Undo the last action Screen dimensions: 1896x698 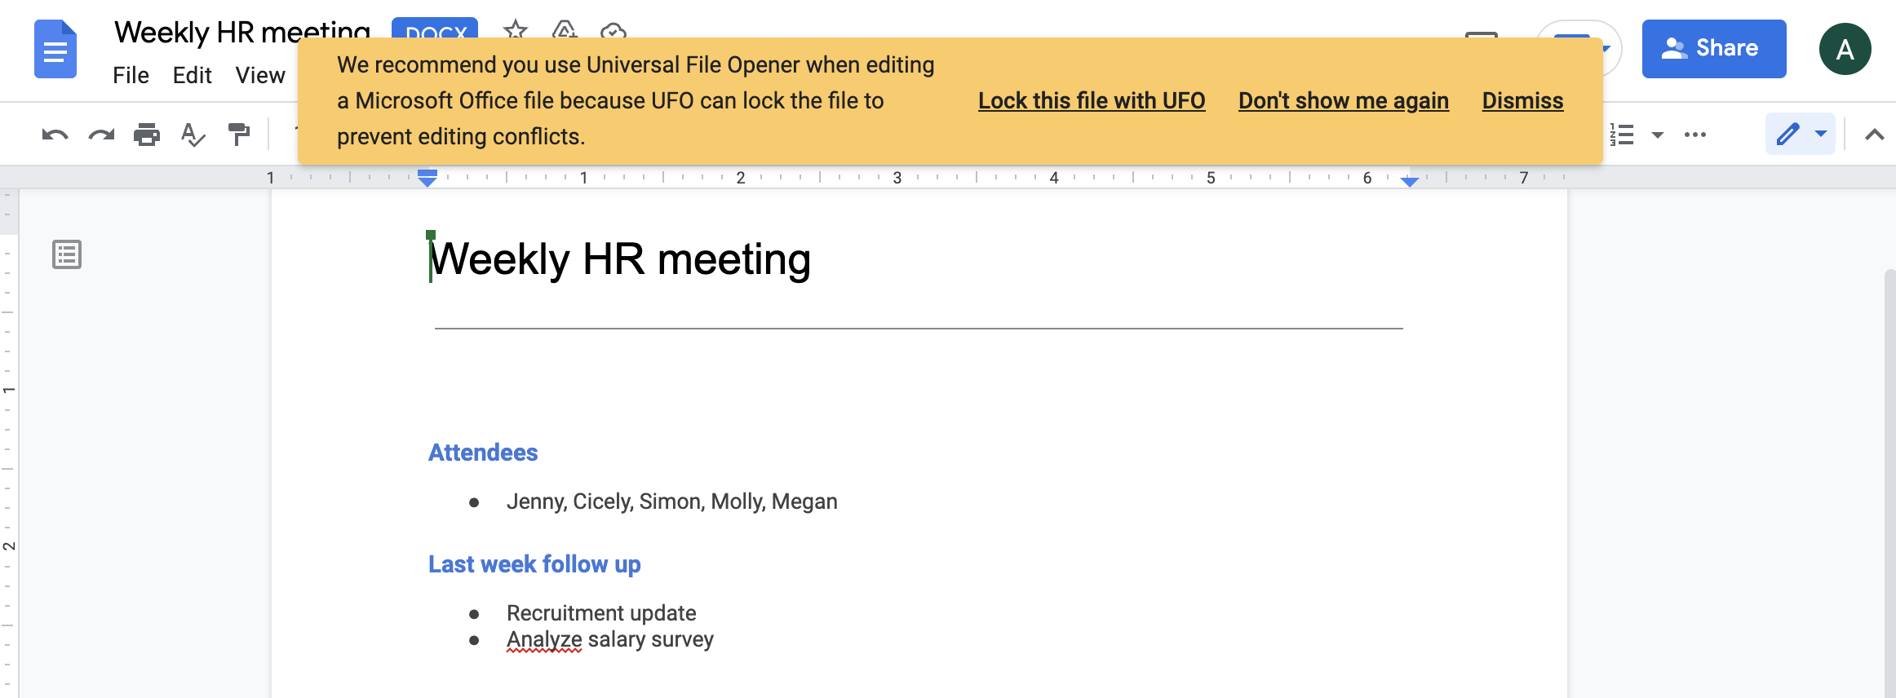tap(55, 135)
